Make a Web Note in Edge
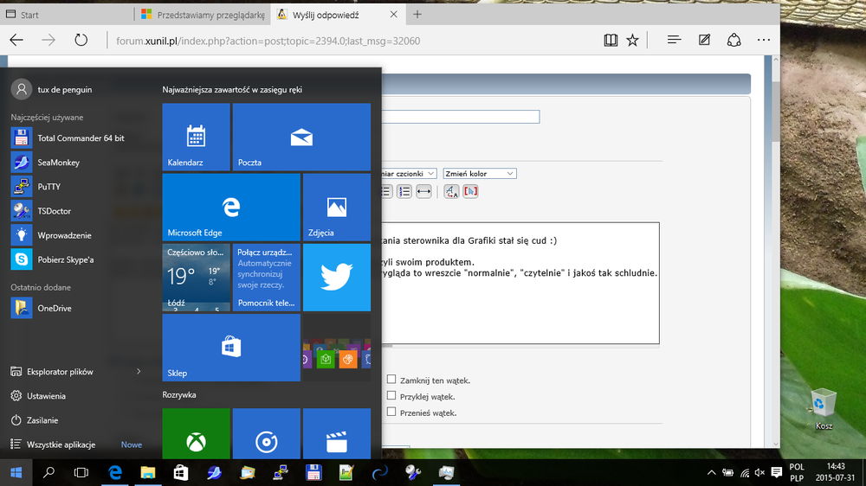This screenshot has height=486, width=866. (704, 41)
